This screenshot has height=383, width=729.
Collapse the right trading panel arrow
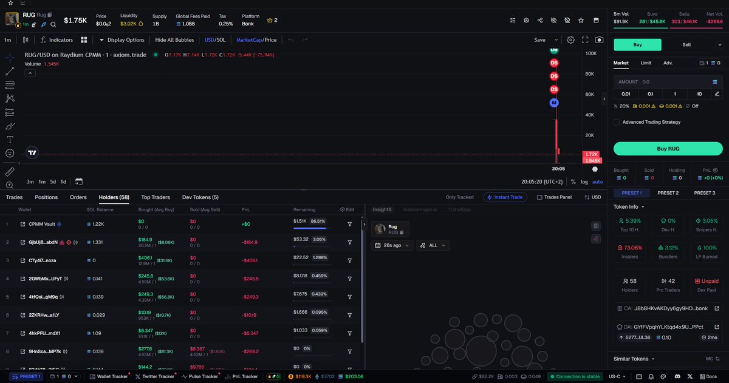point(604,98)
